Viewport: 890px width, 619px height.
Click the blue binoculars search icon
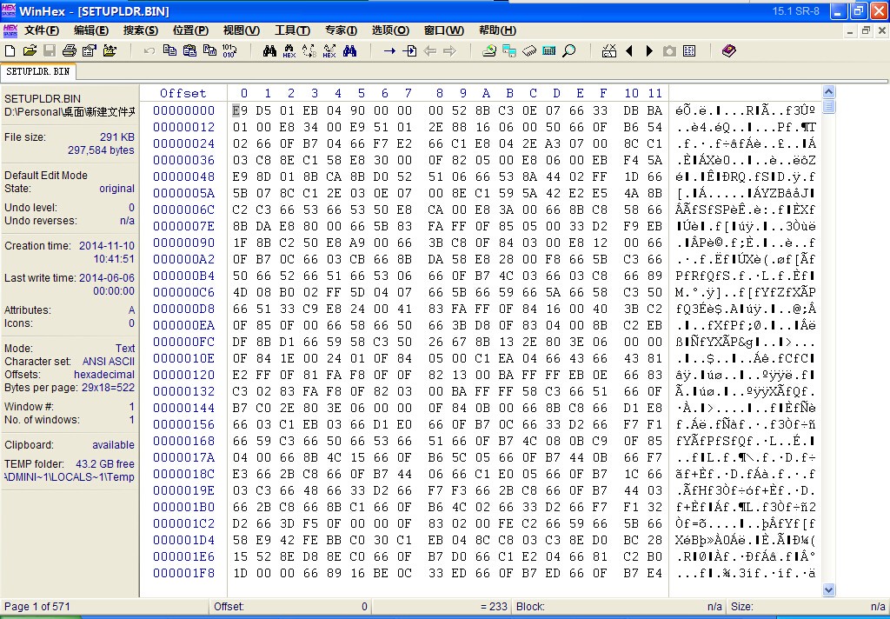point(349,51)
